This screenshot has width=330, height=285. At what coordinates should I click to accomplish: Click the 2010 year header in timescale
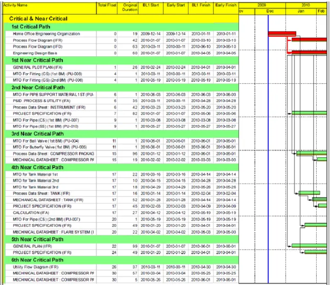(x=306, y=5)
